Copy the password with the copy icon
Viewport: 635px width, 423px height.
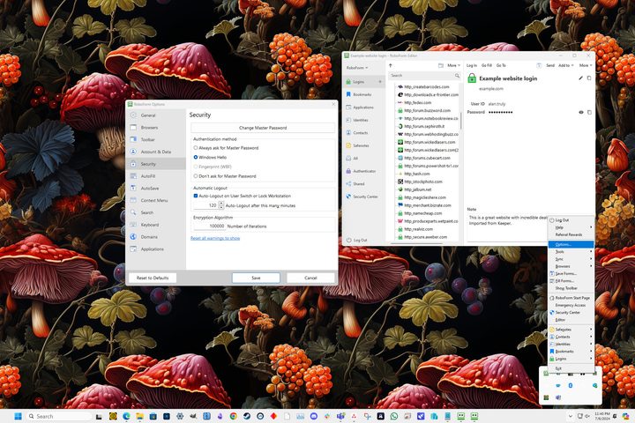tap(589, 112)
